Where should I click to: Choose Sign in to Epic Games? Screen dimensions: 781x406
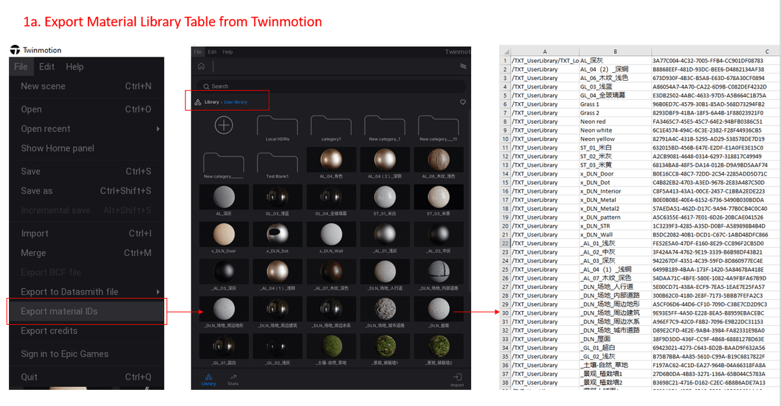pyautogui.click(x=87, y=354)
